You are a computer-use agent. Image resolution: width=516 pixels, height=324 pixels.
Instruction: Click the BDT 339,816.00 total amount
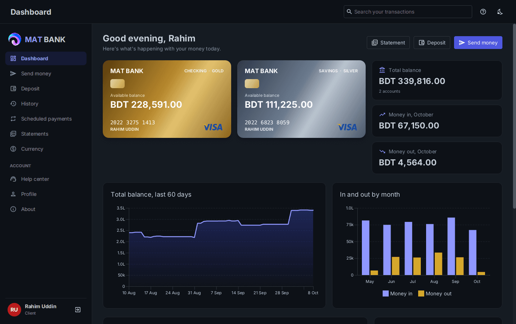click(x=412, y=81)
